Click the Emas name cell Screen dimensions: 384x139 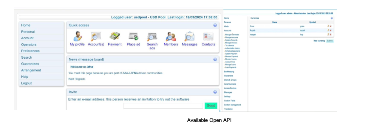pos(252,26)
